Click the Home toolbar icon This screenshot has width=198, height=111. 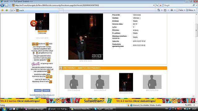pyautogui.click(x=159, y=10)
